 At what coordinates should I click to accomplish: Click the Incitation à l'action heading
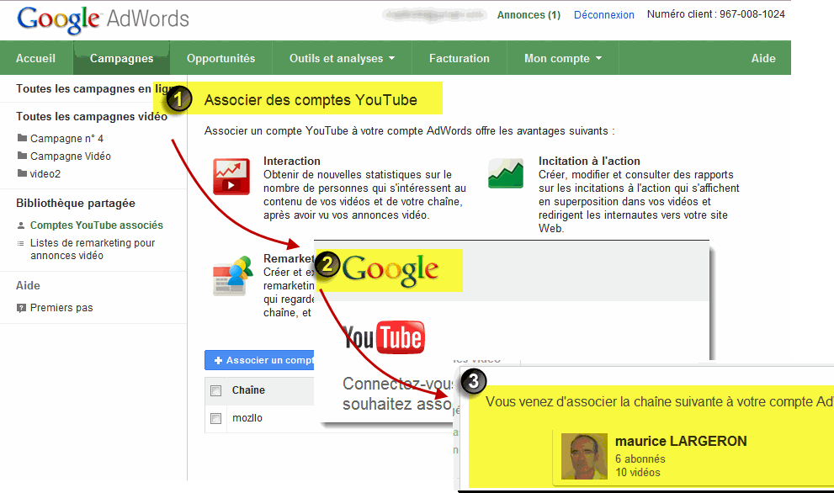pos(589,162)
